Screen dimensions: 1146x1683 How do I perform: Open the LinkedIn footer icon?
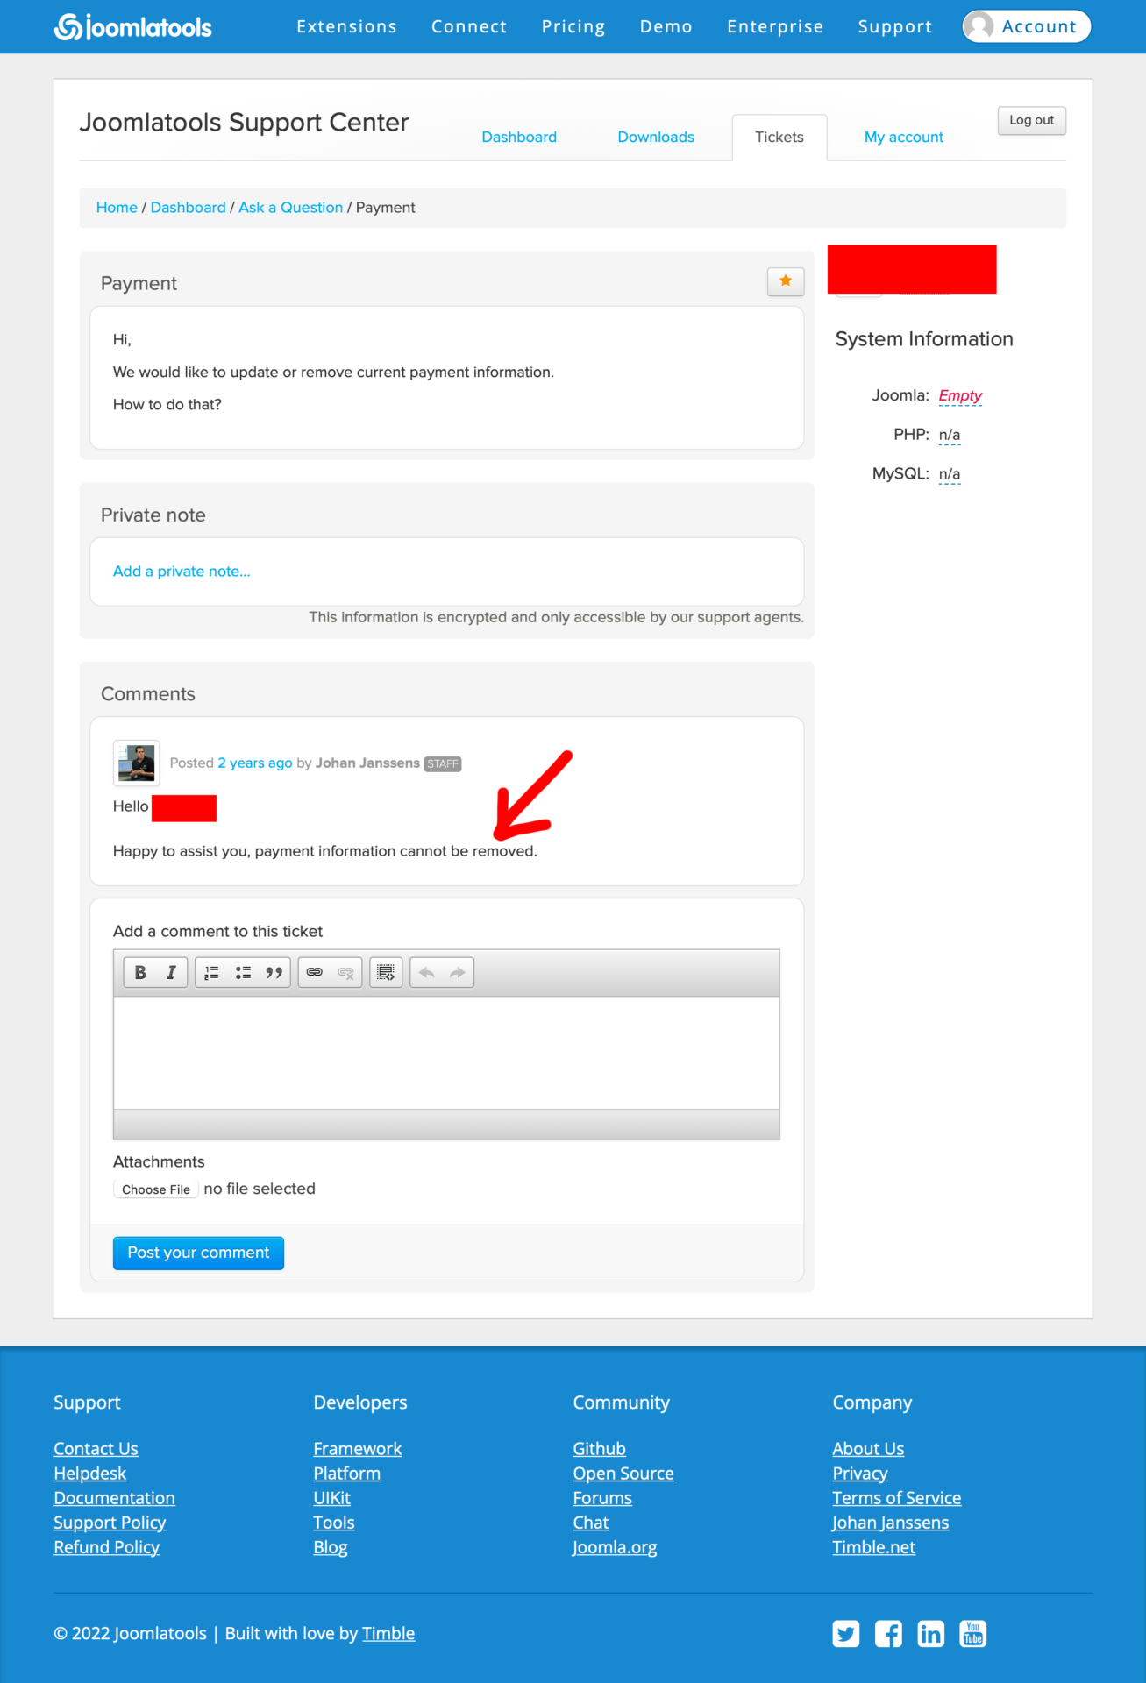pos(930,1634)
